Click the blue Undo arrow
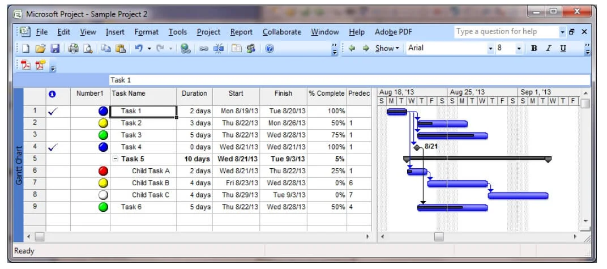Screen dimensions: 607x269 coord(139,48)
